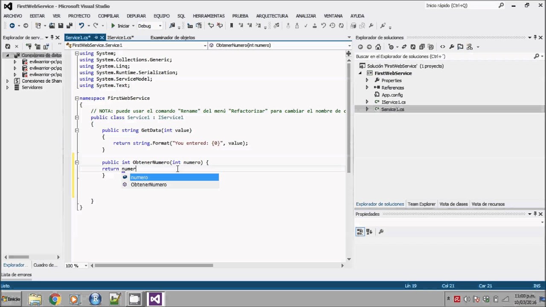
Task: Switch to the IService1.cs tab
Action: click(x=120, y=38)
